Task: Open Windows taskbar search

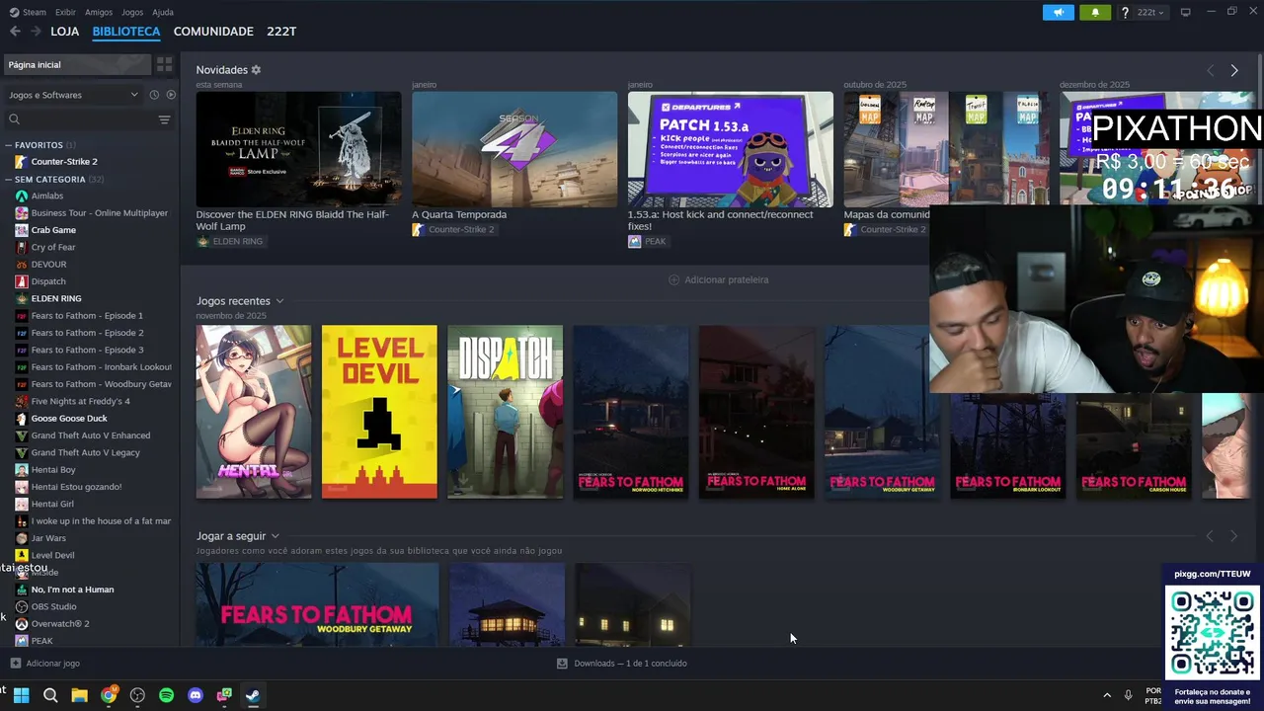Action: tap(50, 695)
